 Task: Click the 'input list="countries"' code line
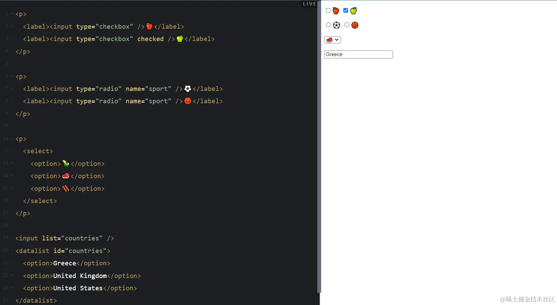[x=65, y=238]
